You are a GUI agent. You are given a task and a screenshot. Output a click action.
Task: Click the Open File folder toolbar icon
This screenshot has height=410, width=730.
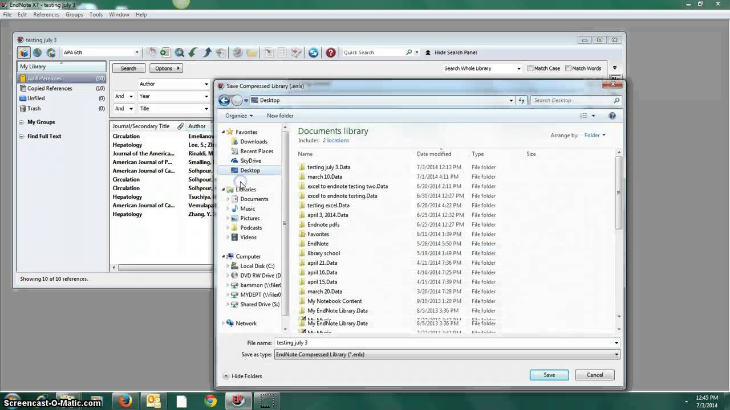(x=252, y=52)
